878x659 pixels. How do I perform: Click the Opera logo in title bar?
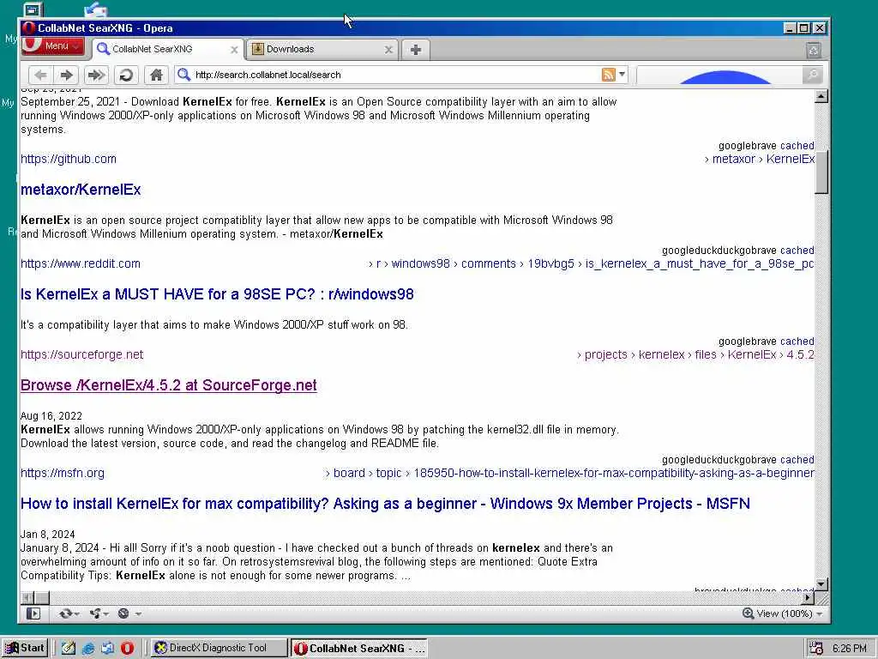tap(28, 28)
